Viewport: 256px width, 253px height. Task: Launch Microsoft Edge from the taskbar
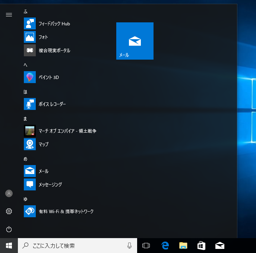pos(165,246)
